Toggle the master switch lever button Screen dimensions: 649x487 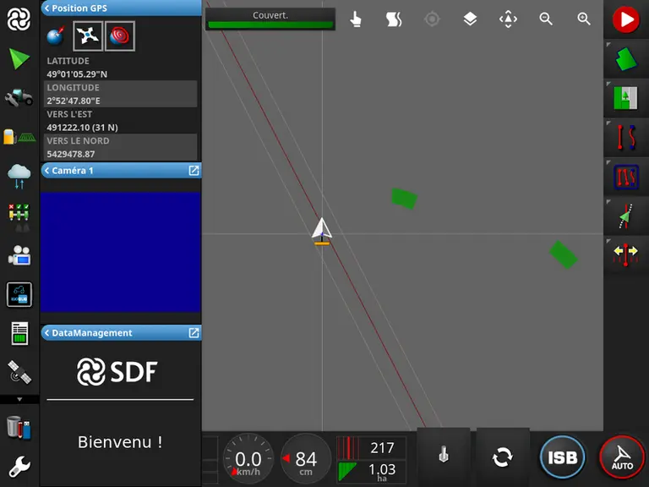click(x=444, y=456)
